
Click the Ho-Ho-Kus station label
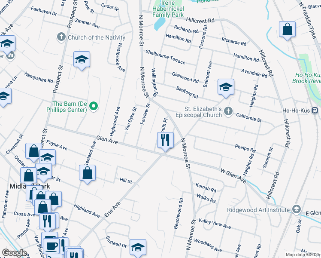coord(296,111)
